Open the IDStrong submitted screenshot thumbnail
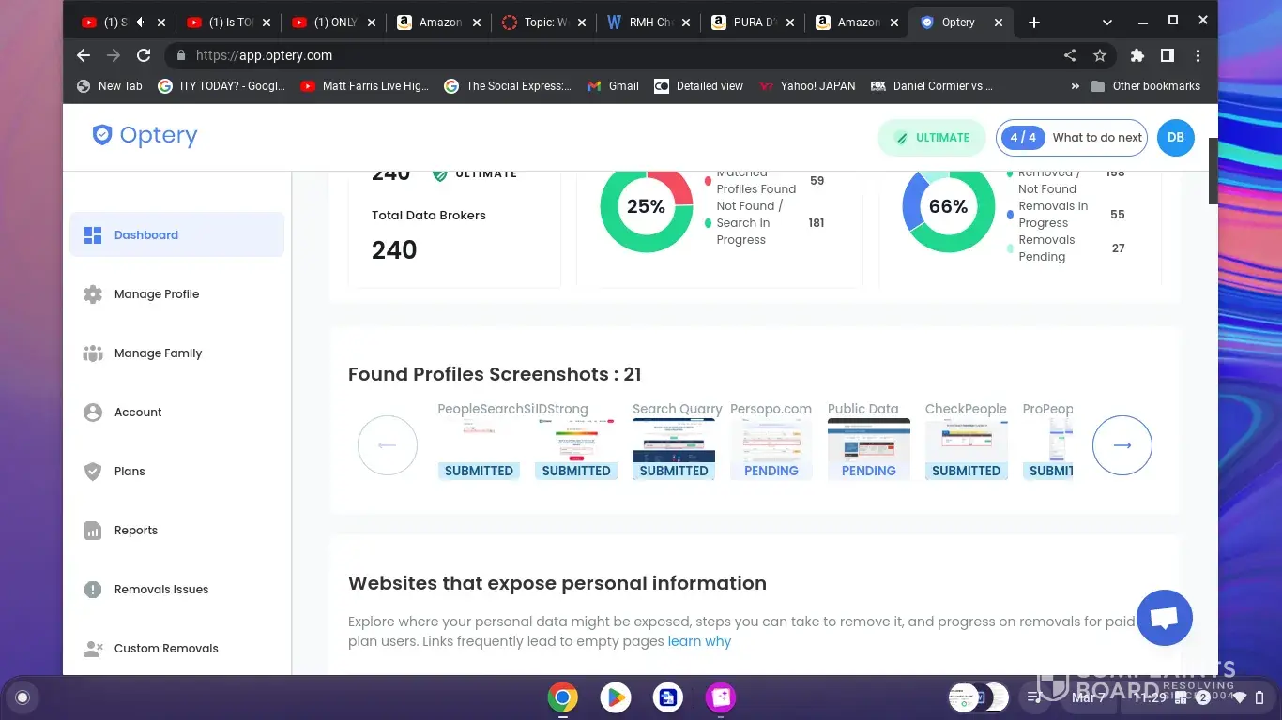Viewport: 1282px width, 720px height. coord(576,449)
